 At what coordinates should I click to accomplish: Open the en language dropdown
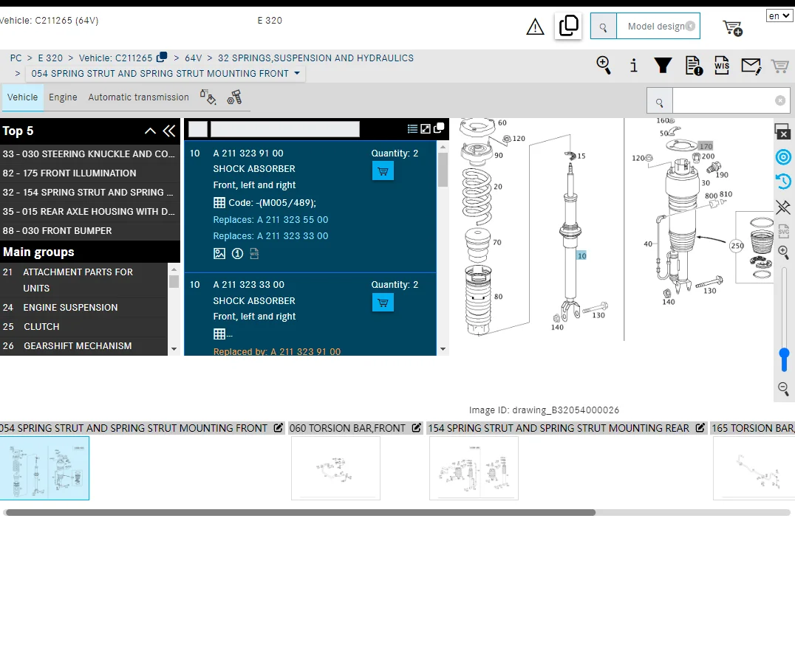[x=779, y=15]
